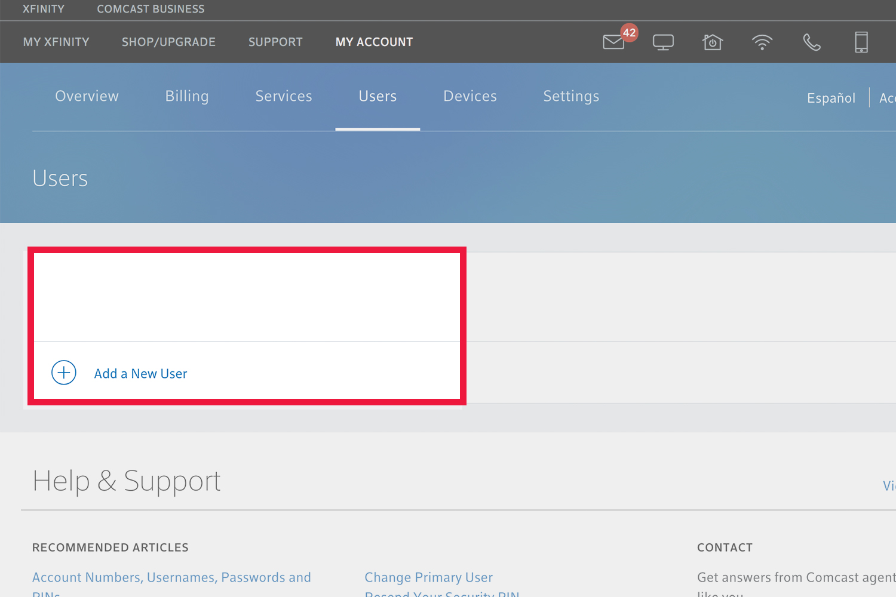Switch language to Español
The image size is (896, 597).
[x=831, y=98]
